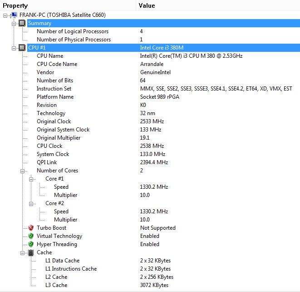This screenshot has width=300, height=292.
Task: Select the FRANK-PC (TOSHIBA Satellite C660) row
Action: click(x=150, y=15)
